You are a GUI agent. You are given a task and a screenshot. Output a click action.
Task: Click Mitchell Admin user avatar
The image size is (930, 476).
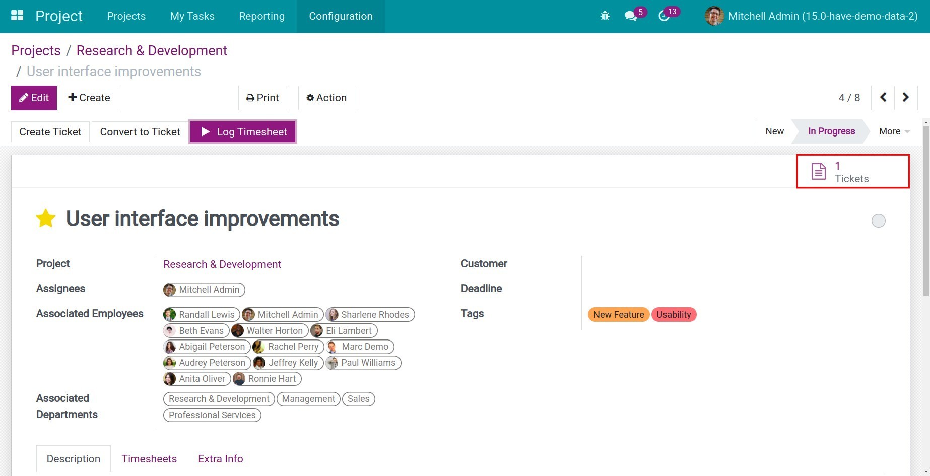(714, 16)
